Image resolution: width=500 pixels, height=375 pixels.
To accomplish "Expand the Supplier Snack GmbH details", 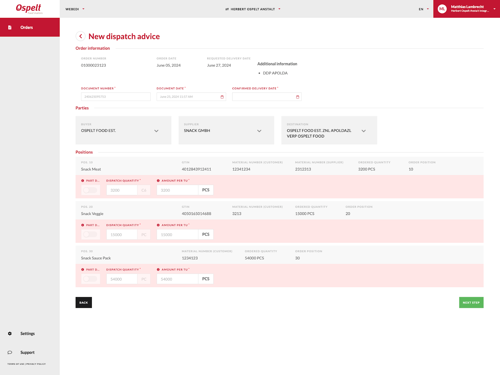I will 259,131.
